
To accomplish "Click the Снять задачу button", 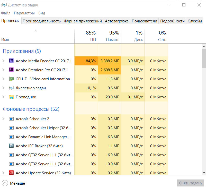I will pos(191,183).
